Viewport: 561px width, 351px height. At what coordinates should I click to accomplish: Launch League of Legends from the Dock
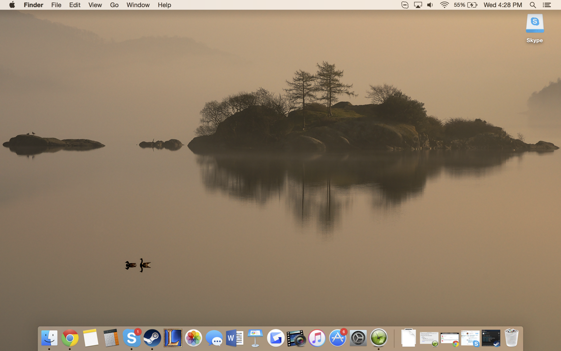point(173,338)
